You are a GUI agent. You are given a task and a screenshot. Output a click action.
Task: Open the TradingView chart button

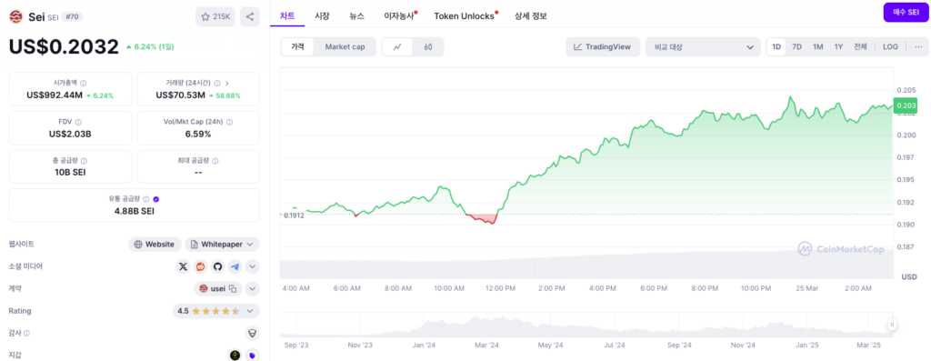click(603, 47)
